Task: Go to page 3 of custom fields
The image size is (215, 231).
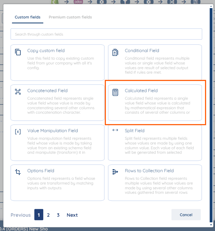Action: point(58,215)
